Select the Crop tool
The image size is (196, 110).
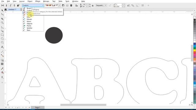[x=2, y=19]
